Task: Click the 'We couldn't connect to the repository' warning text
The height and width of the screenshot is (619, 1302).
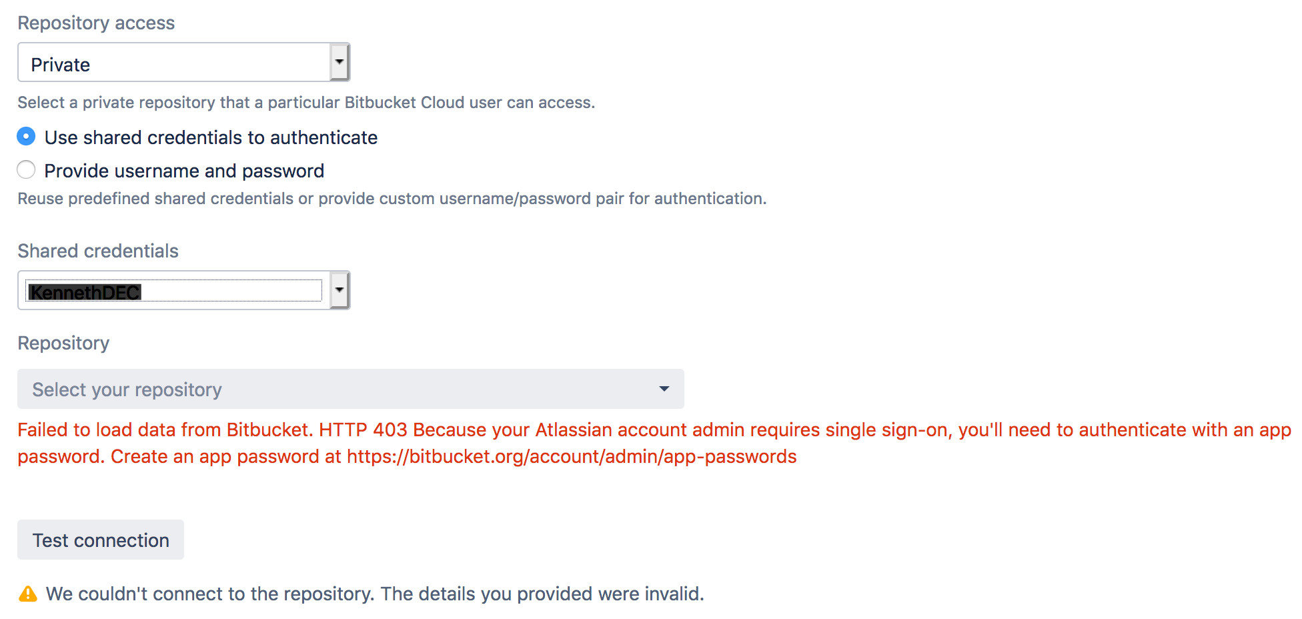Action: pos(375,594)
